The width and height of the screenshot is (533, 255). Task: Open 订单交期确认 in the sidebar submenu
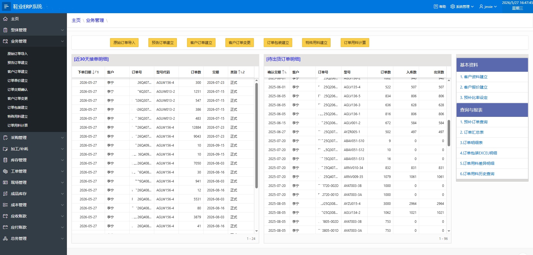18,89
